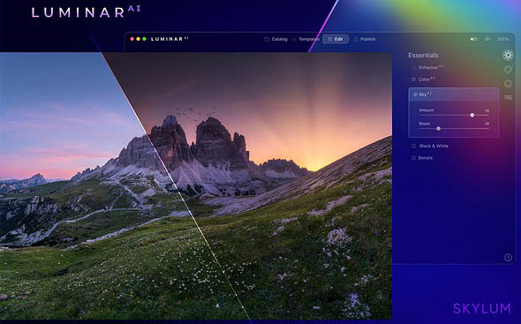Expand the Color AI tool
This screenshot has height=324, width=521.
423,79
